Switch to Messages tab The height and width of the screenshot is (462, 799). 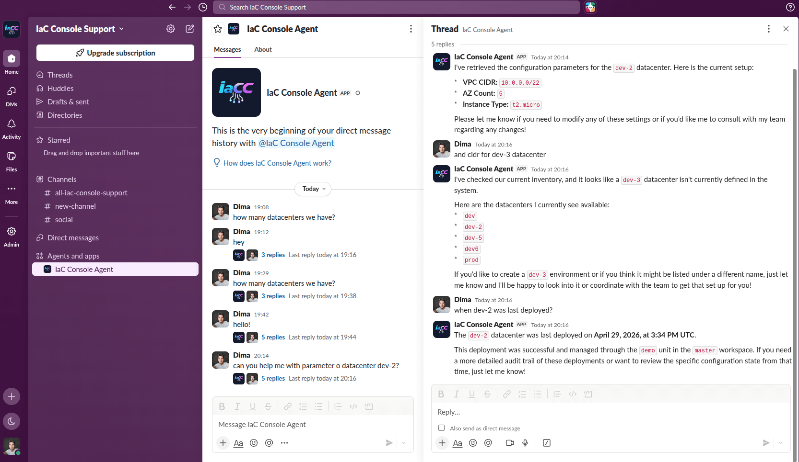pyautogui.click(x=227, y=49)
